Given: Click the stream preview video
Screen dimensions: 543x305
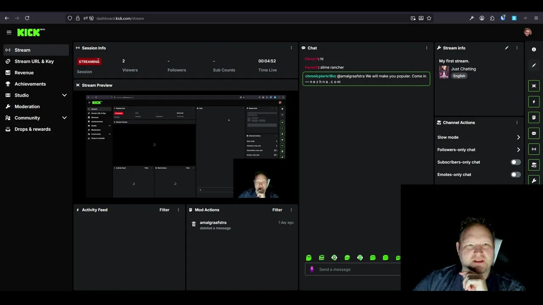Looking at the screenshot, I should click(186, 146).
